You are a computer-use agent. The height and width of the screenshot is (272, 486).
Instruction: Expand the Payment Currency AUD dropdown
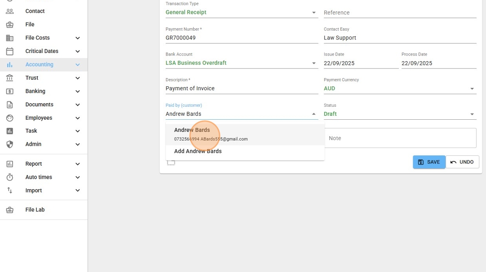pyautogui.click(x=472, y=88)
